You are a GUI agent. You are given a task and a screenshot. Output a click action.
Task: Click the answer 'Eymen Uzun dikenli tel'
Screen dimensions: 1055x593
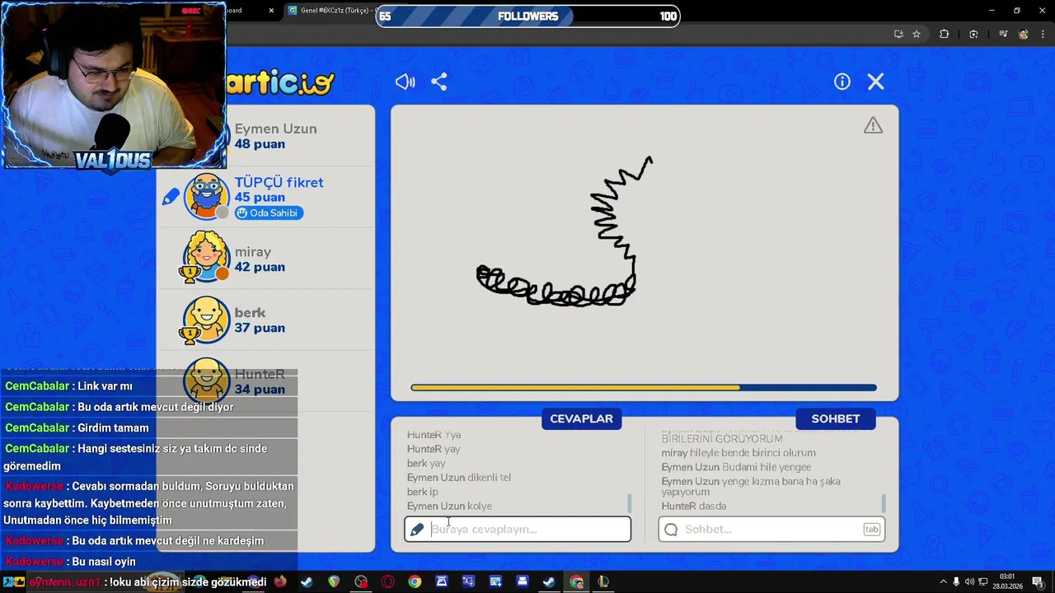(x=459, y=477)
